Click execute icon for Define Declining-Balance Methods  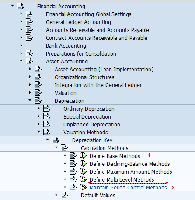[83, 164]
